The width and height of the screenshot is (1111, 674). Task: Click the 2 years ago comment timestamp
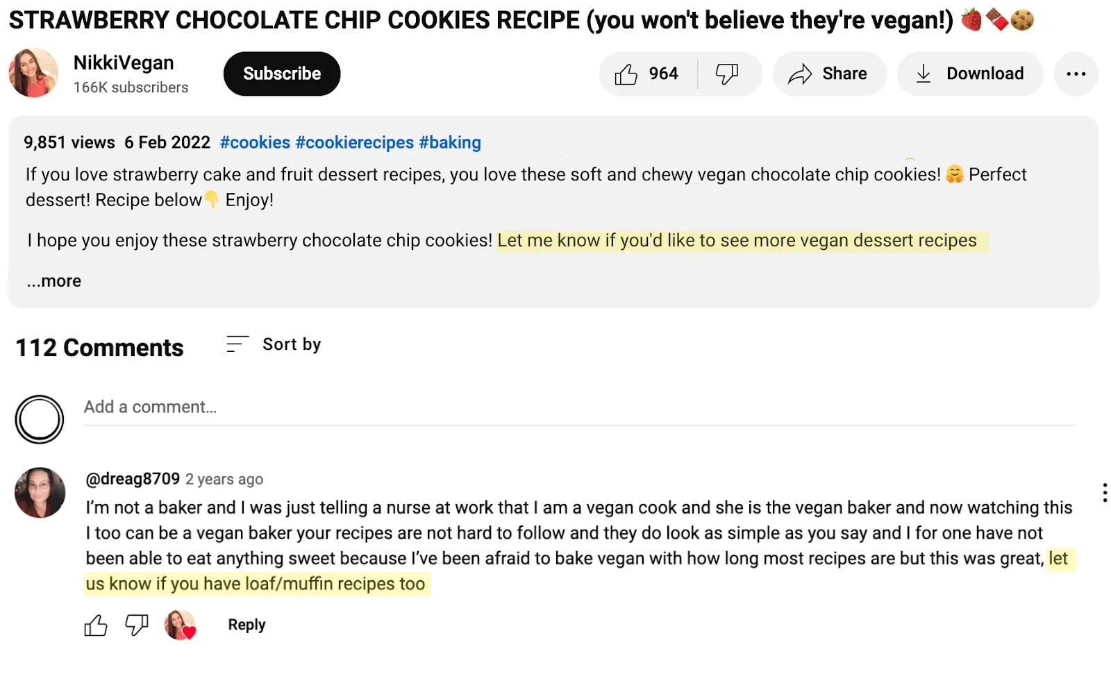click(x=224, y=479)
